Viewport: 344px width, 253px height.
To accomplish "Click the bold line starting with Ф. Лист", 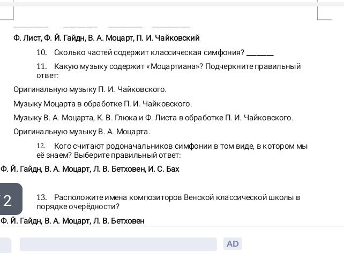I will coord(107,38).
